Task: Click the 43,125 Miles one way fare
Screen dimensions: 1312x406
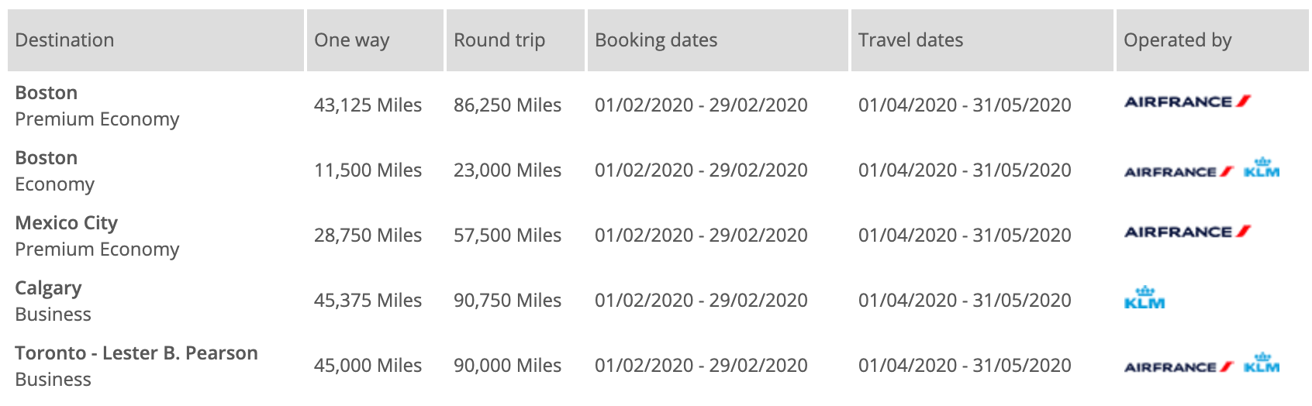Action: point(368,105)
